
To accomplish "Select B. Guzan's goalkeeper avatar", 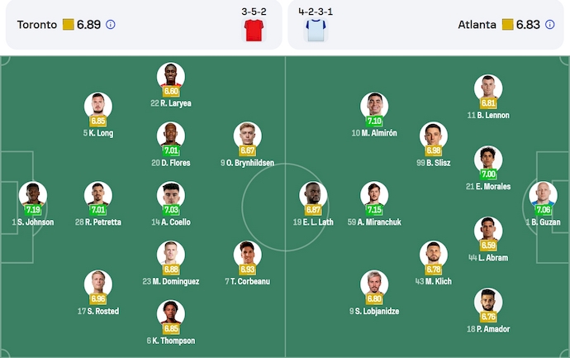I will pos(543,195).
